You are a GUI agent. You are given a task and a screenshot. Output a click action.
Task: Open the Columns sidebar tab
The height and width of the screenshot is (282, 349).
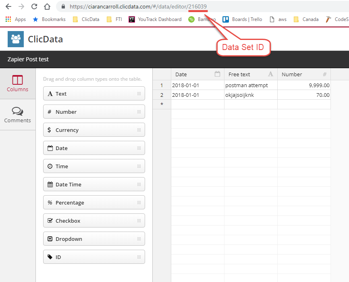[17, 84]
